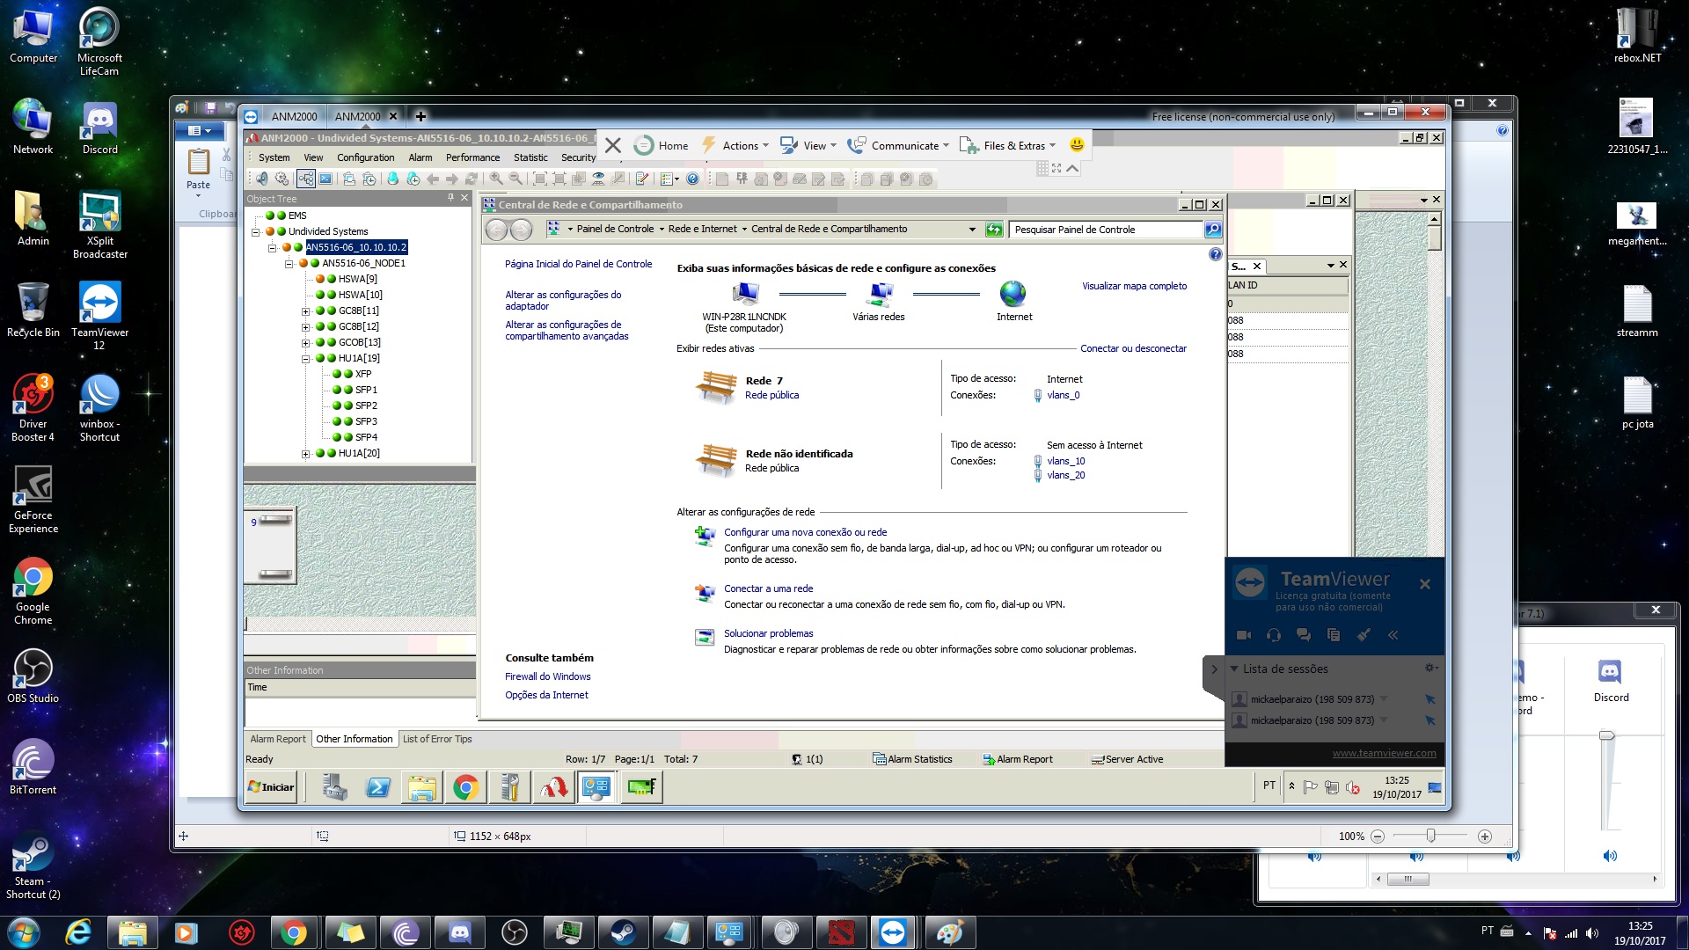Click the Steam icon in Windows taskbar
Image resolution: width=1689 pixels, height=950 pixels.
coord(624,932)
